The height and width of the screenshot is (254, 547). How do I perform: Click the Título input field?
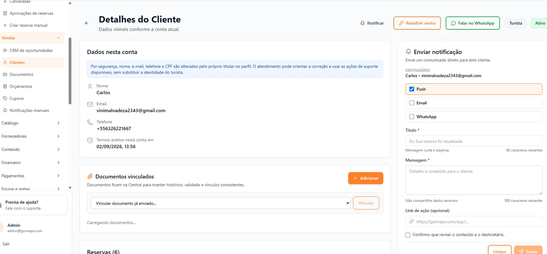tap(474, 141)
